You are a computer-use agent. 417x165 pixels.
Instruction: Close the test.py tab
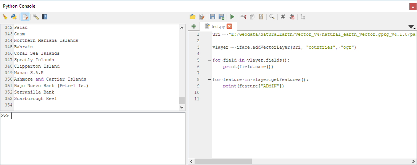point(229,26)
